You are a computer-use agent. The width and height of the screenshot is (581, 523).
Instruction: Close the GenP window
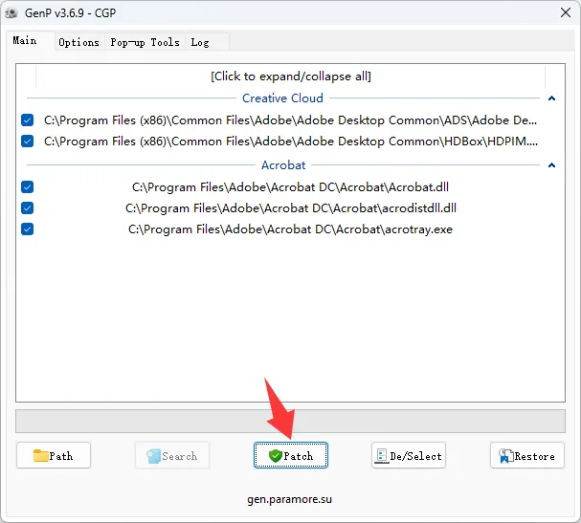coord(566,13)
